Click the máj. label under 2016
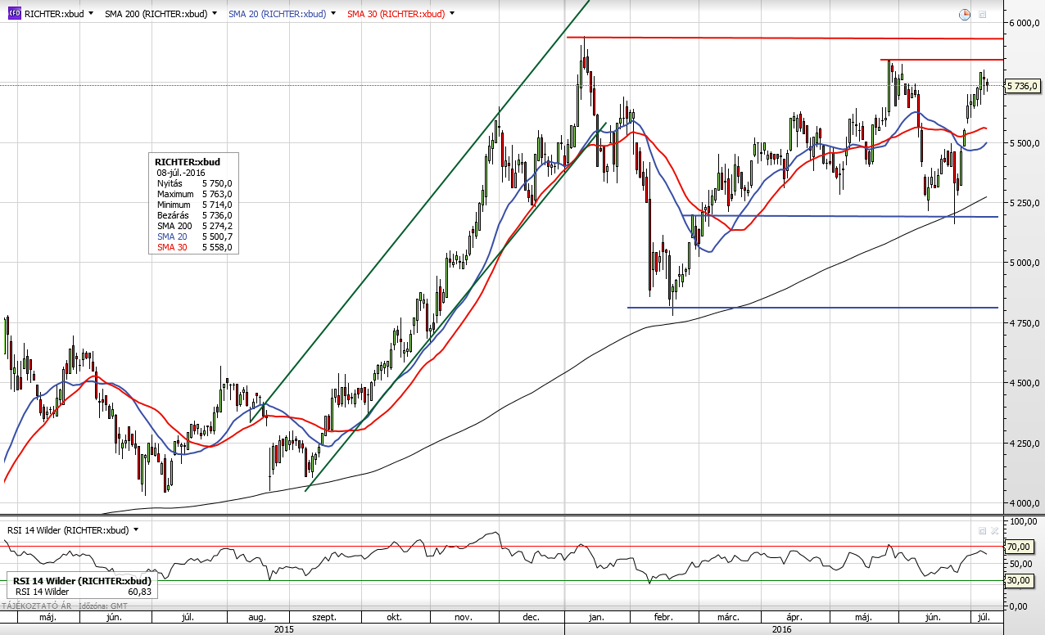1045x635 pixels. tap(862, 617)
